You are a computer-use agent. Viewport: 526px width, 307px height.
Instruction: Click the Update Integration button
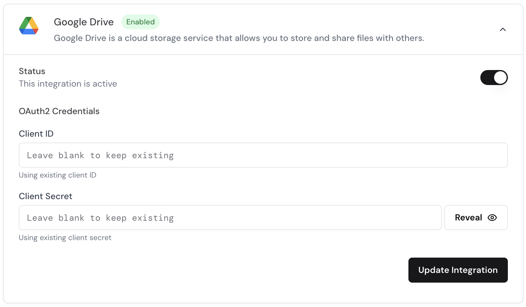tap(458, 270)
